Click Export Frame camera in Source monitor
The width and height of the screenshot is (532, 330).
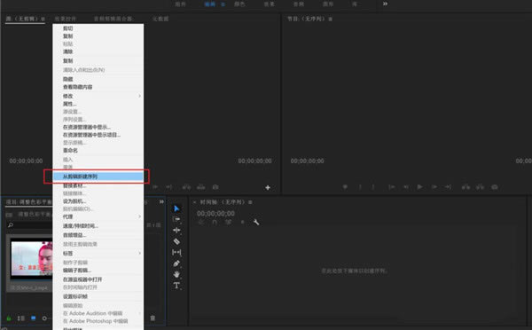tap(215, 187)
